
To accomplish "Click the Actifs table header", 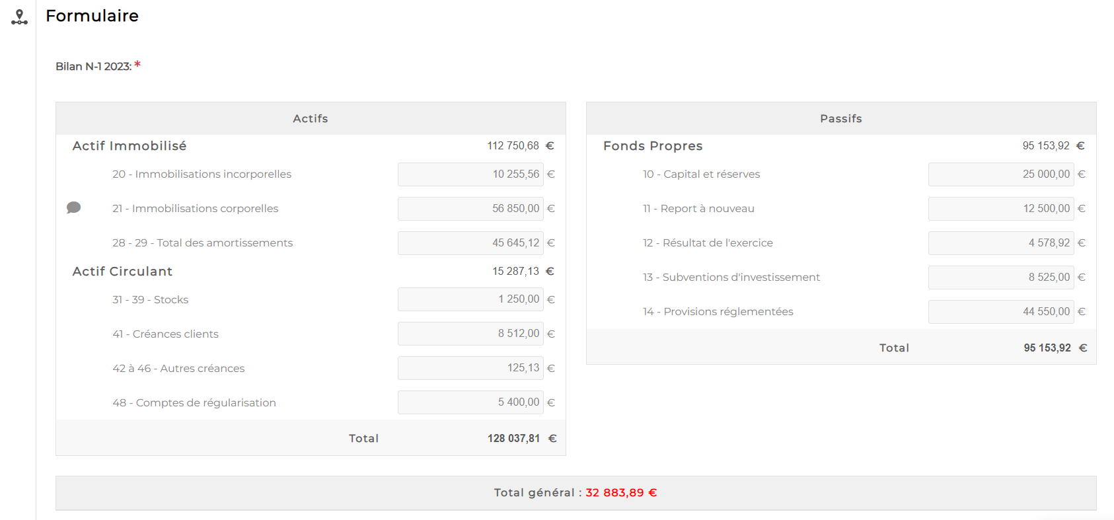I will 311,119.
